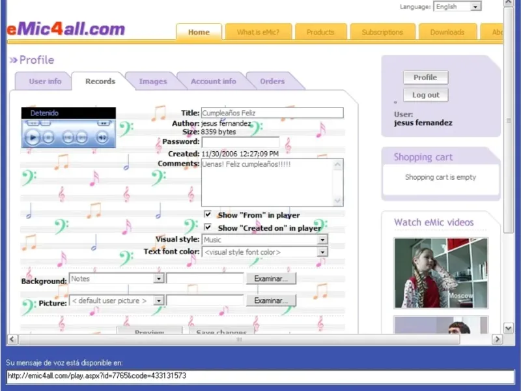The height and width of the screenshot is (391, 521).
Task: Play the Moscow girl video thumbnail
Action: point(441,272)
